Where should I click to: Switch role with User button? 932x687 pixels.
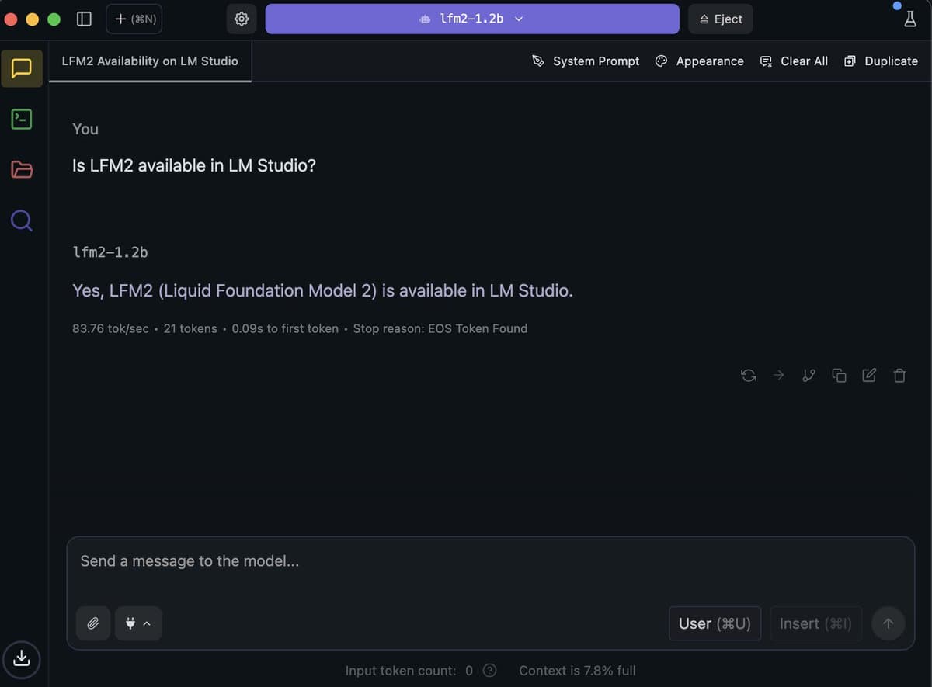pyautogui.click(x=715, y=623)
